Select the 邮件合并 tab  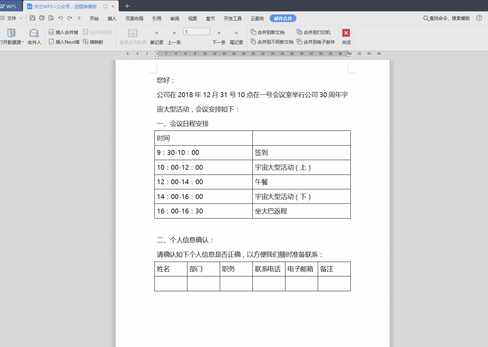coord(283,19)
